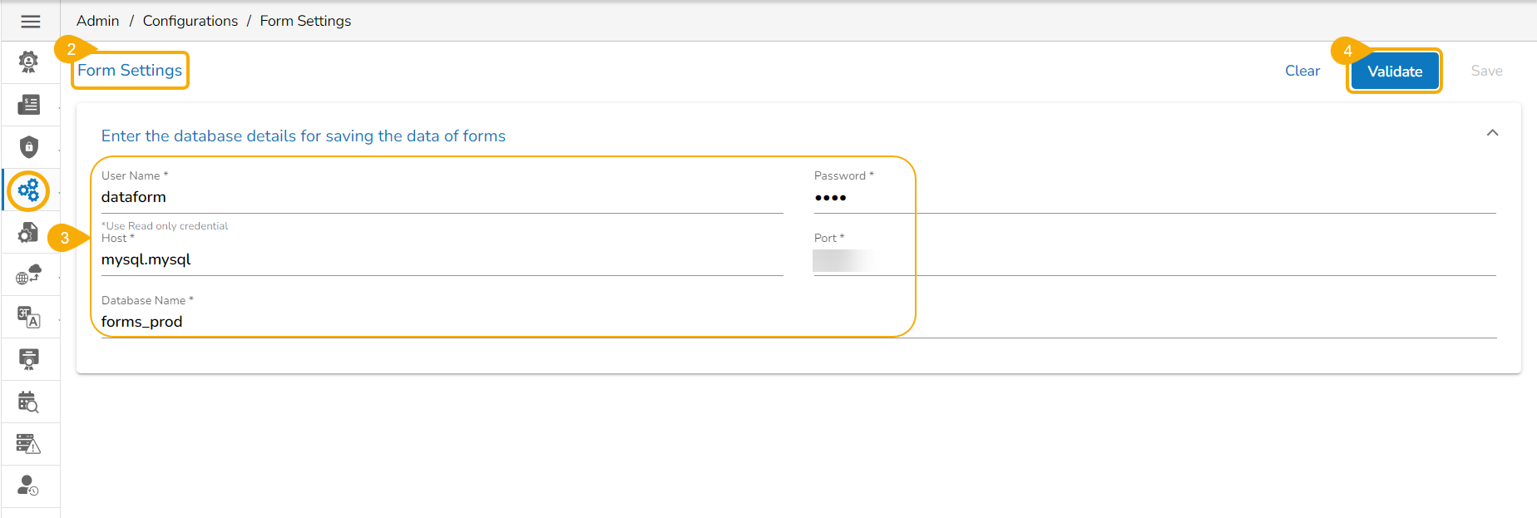Open the globe and cloud sidebar icon

(29, 275)
